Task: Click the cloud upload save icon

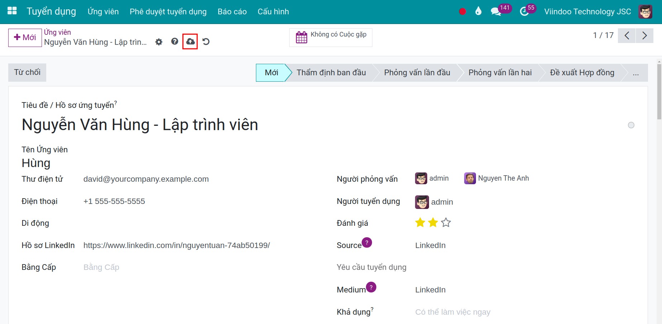Action: pyautogui.click(x=190, y=42)
